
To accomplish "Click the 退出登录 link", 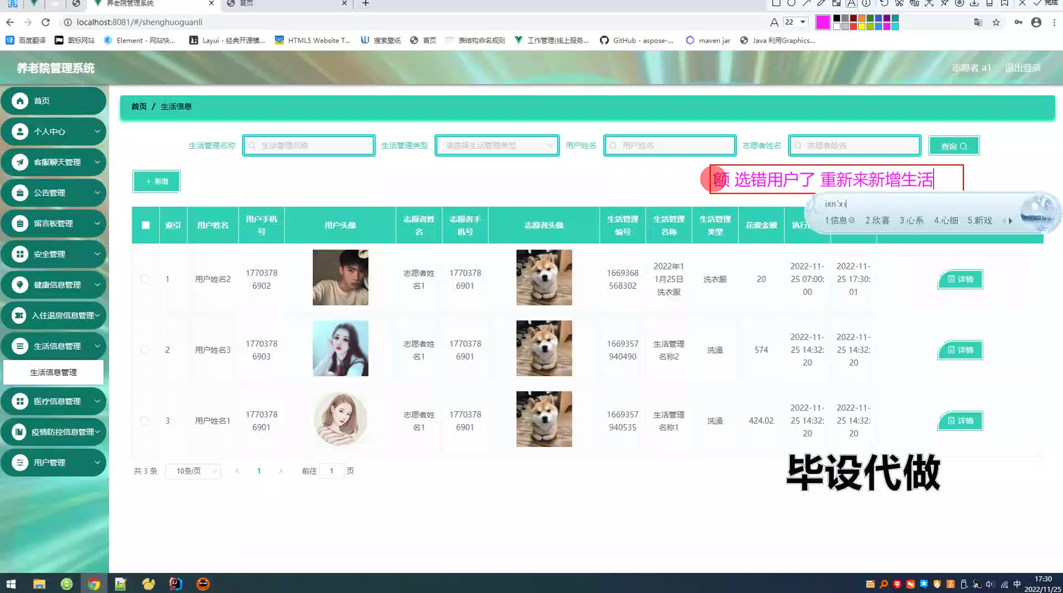I will pos(1023,68).
